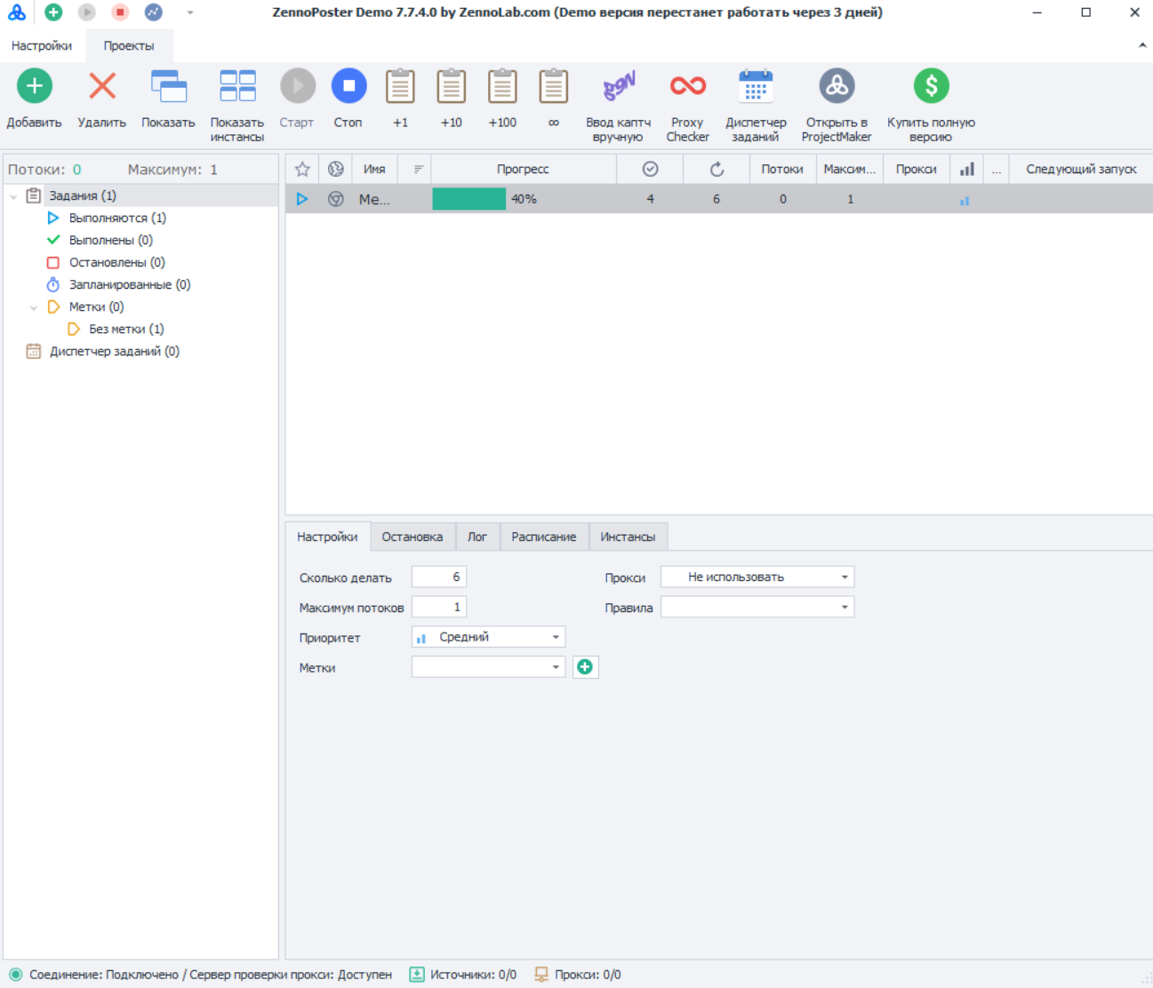Click the Показать window icon

pos(169,86)
